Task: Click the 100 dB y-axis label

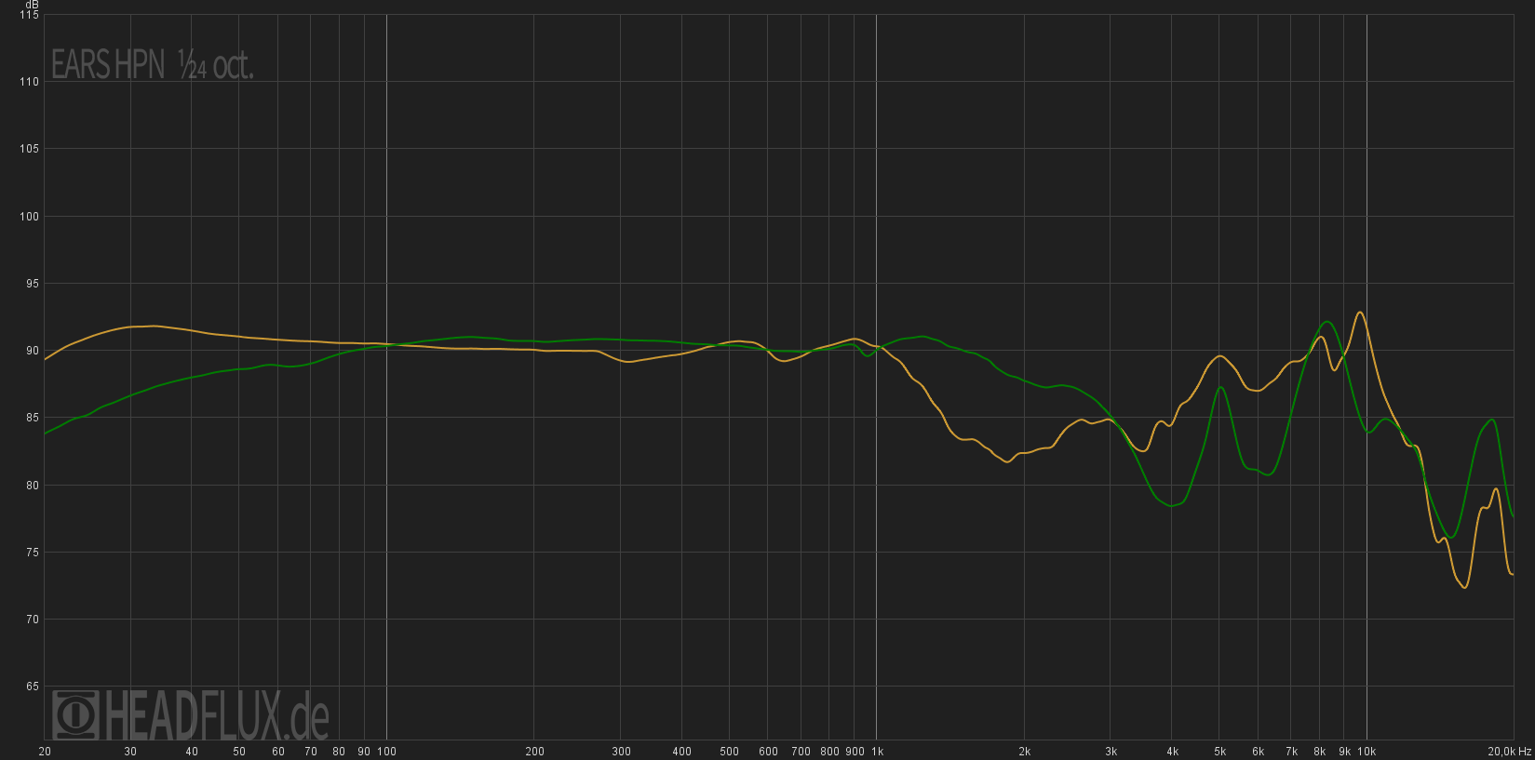Action: (x=29, y=217)
